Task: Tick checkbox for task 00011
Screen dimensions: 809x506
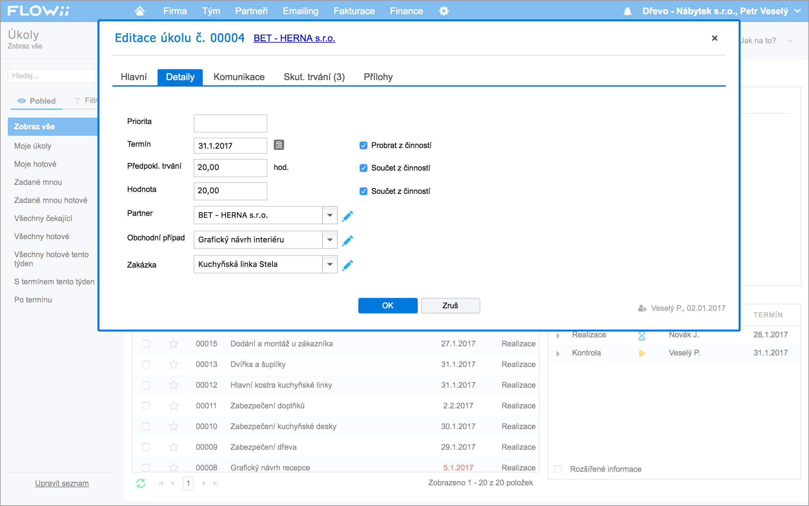Action: [146, 406]
